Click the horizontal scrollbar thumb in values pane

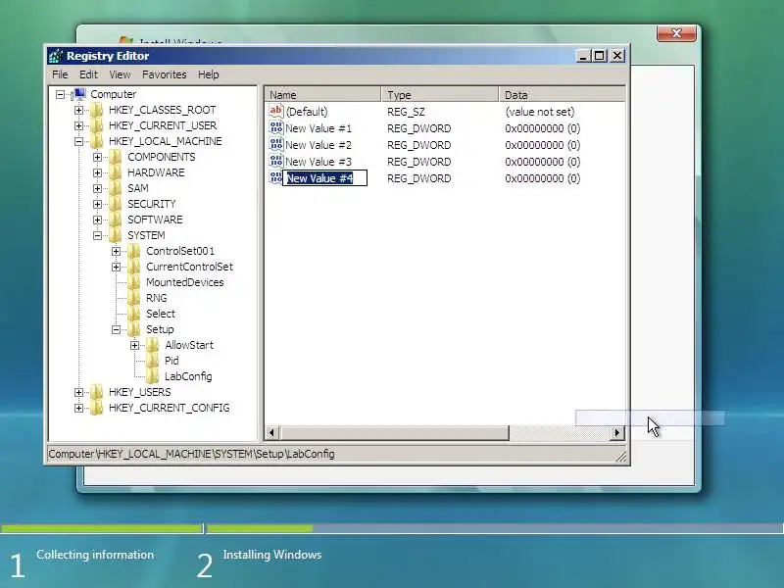point(395,432)
